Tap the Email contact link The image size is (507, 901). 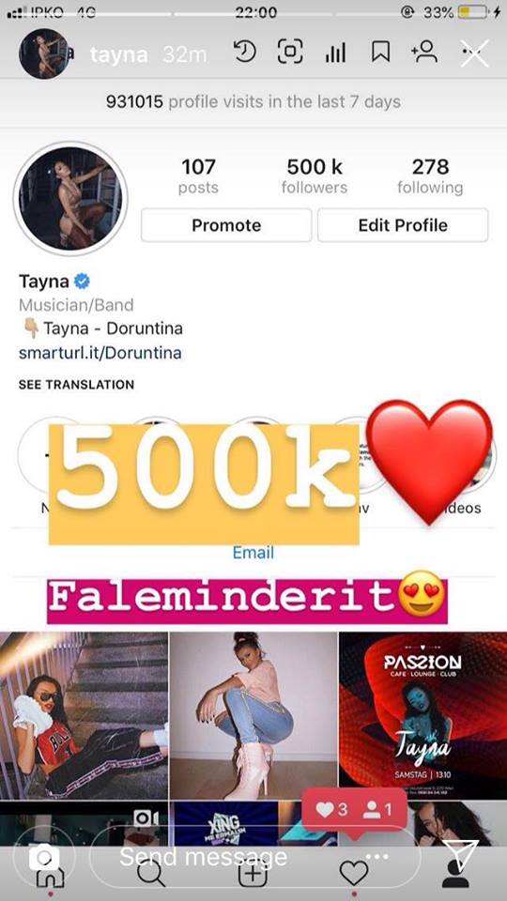(253, 553)
